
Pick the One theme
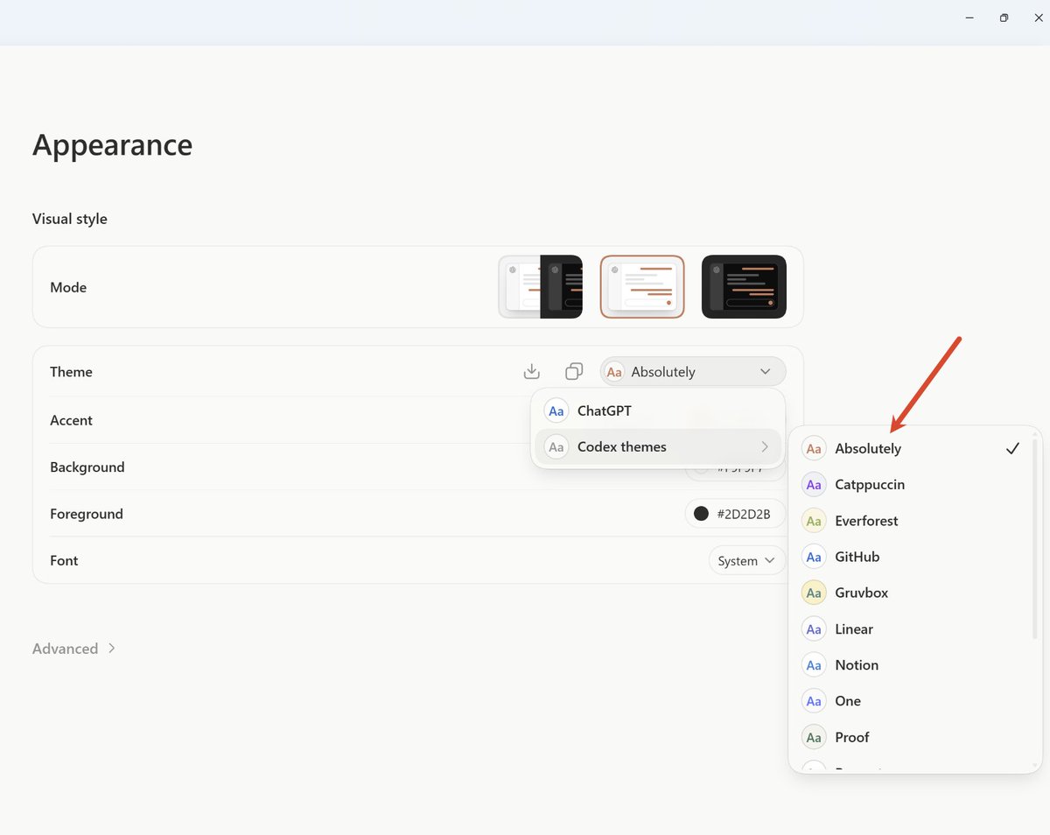[x=912, y=700]
